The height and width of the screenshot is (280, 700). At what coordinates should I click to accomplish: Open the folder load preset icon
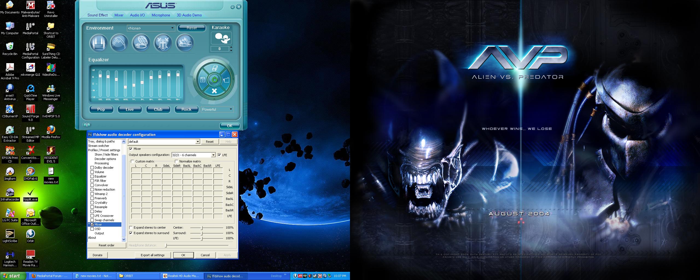click(226, 80)
